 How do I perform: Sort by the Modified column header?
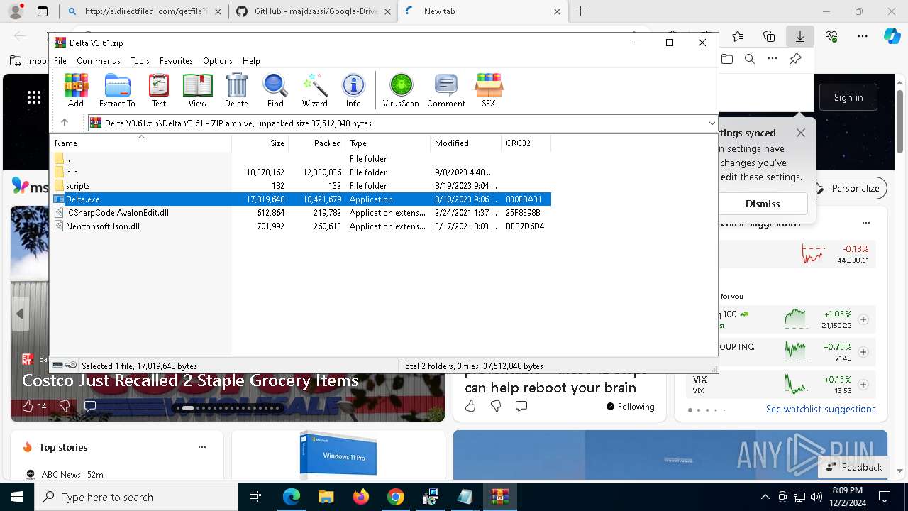coord(466,143)
